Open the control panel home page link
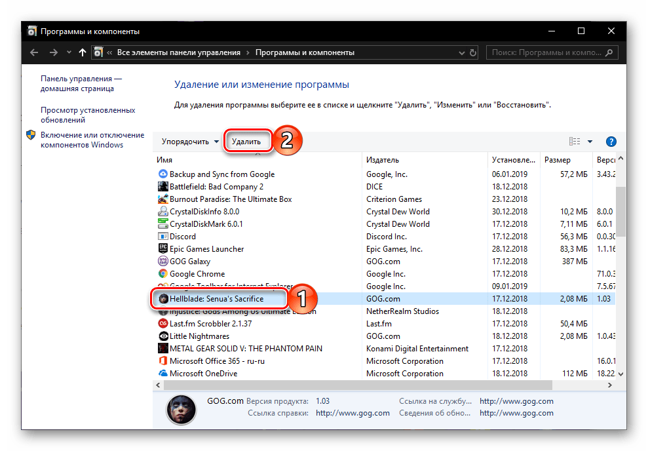This screenshot has height=451, width=648. (81, 83)
